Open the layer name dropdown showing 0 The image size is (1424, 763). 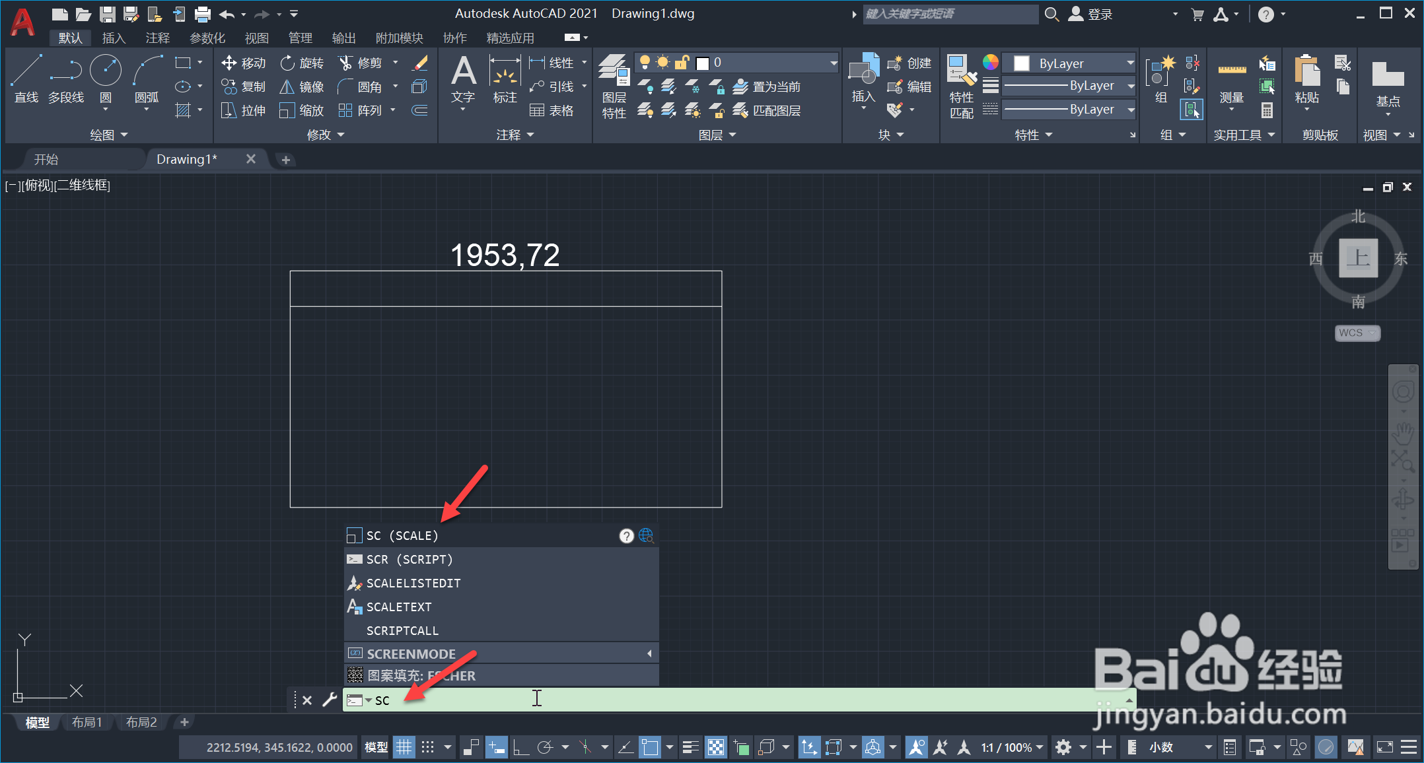[x=834, y=63]
